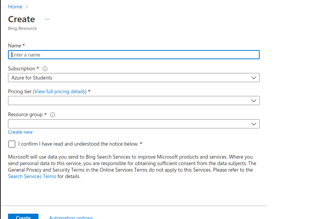
Task: Open View full pricing details link
Action: [x=59, y=92]
